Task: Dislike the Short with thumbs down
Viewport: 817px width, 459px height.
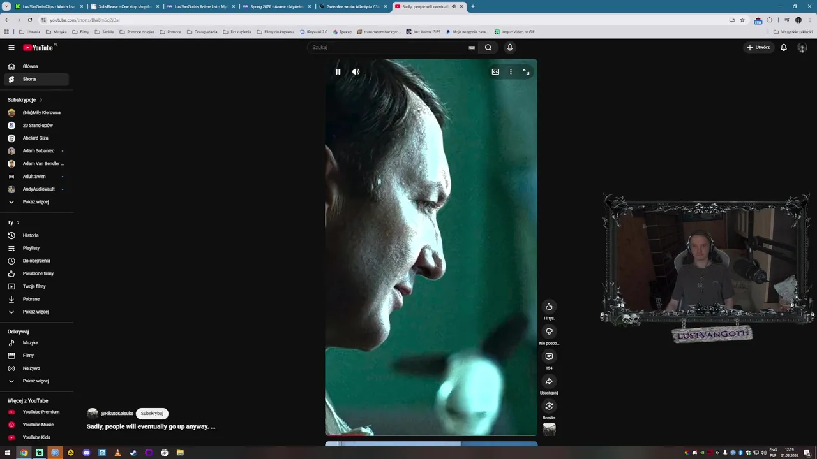Action: pyautogui.click(x=549, y=331)
